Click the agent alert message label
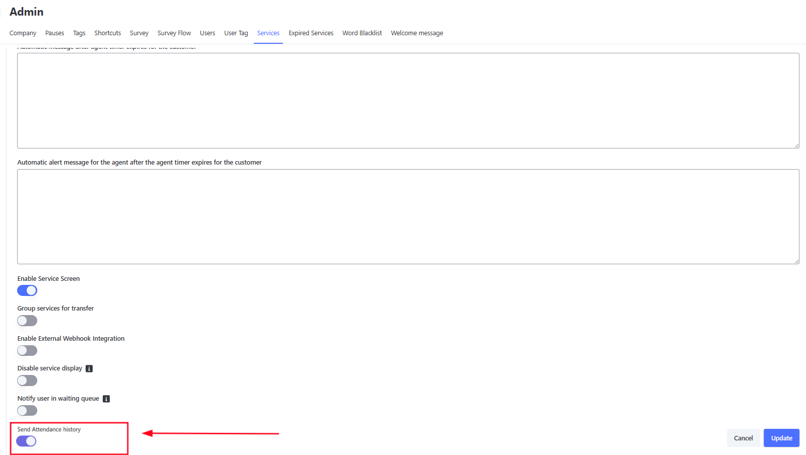The image size is (806, 455). 139,163
